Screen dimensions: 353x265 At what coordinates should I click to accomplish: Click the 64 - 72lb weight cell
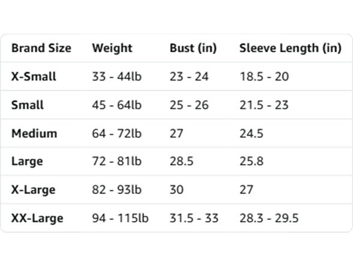pyautogui.click(x=116, y=133)
